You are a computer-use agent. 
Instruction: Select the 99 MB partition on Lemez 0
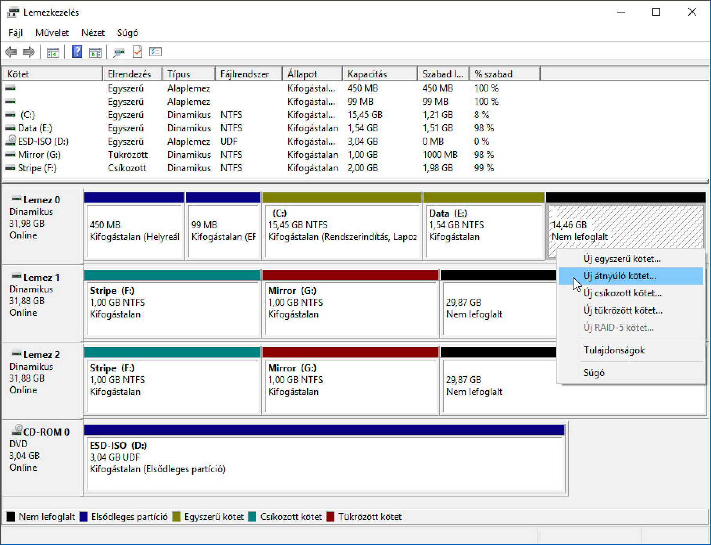pos(223,226)
